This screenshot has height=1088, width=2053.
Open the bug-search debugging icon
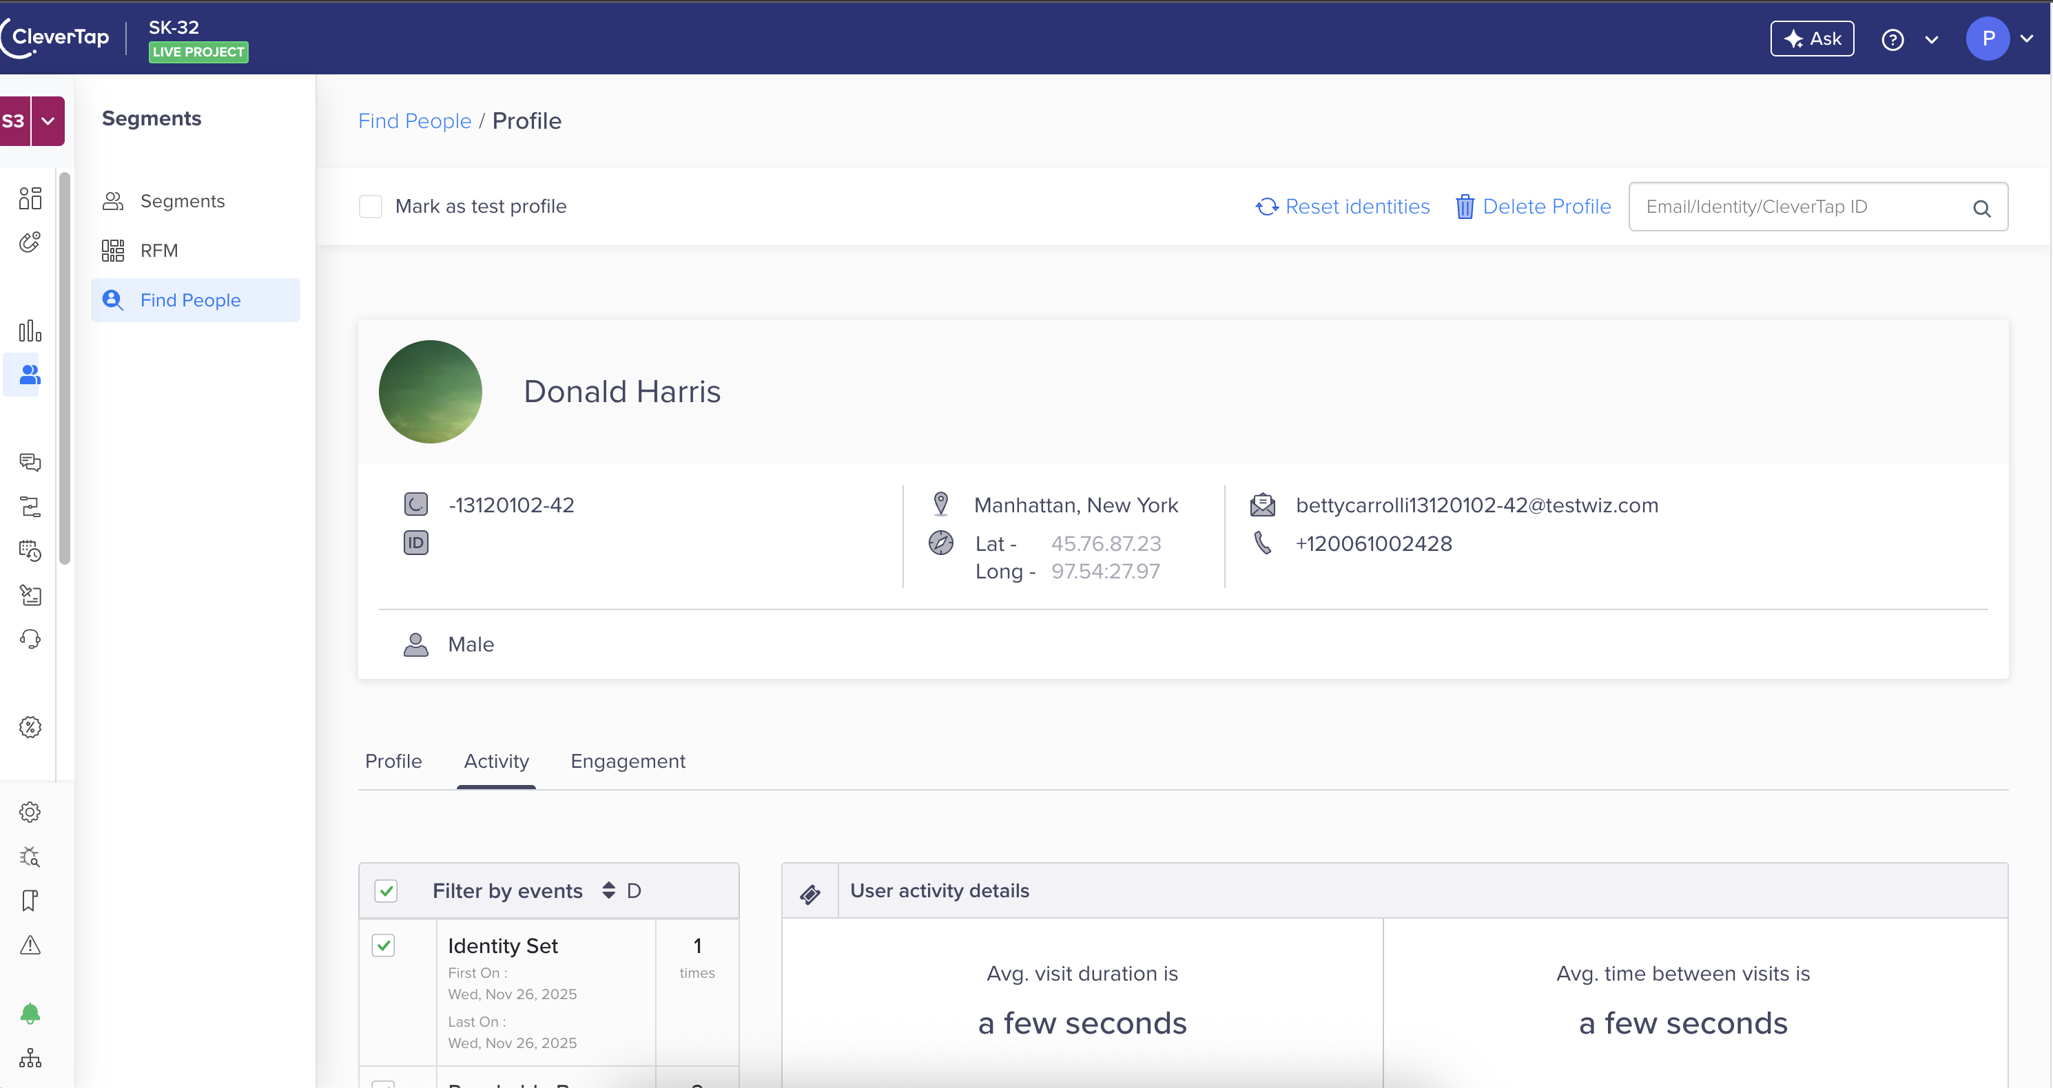tap(30, 857)
